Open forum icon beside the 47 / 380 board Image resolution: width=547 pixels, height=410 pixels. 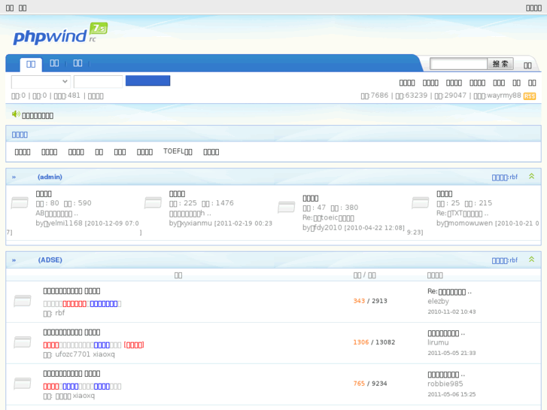click(287, 207)
